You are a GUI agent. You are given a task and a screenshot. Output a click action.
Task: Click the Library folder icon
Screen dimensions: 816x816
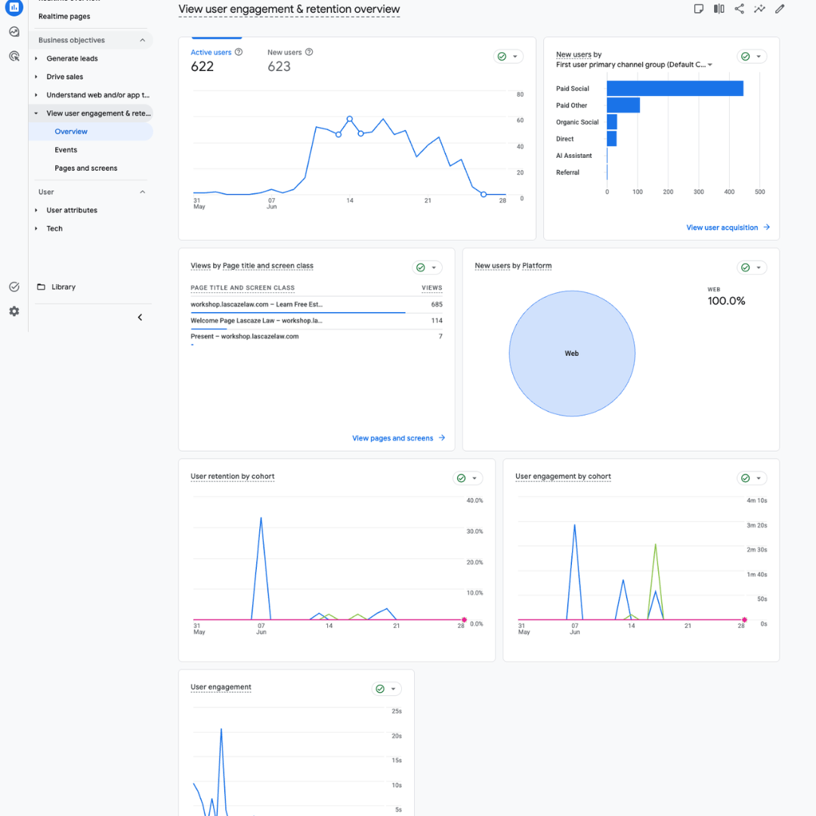41,287
